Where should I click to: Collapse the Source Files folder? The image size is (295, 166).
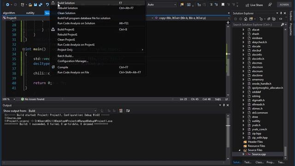(x=240, y=150)
